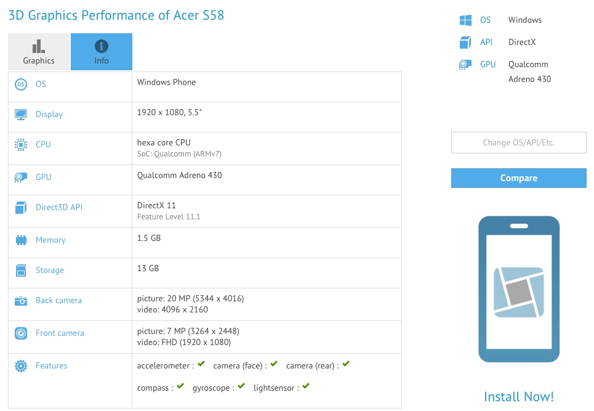Click the sidebar API label

(x=486, y=42)
